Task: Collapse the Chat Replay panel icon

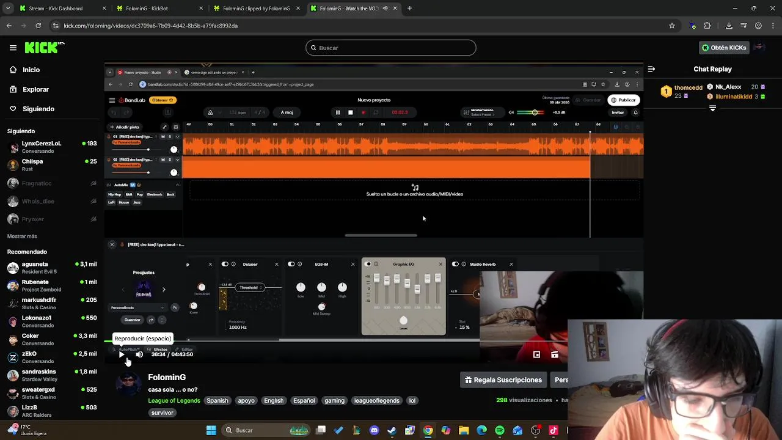Action: click(651, 69)
